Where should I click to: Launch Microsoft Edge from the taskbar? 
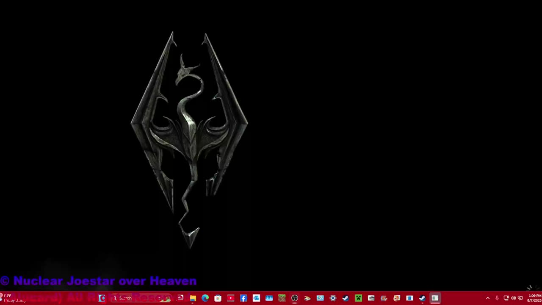(205, 298)
